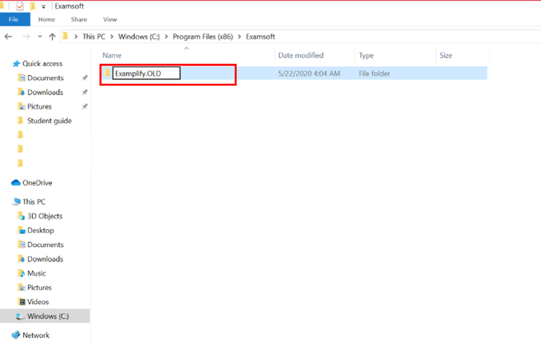Click the Examplify.OLD folder icon
Image resolution: width=541 pixels, height=344 pixels.
point(108,73)
